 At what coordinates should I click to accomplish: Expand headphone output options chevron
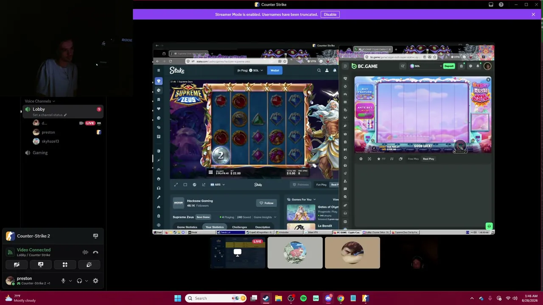coord(86,280)
